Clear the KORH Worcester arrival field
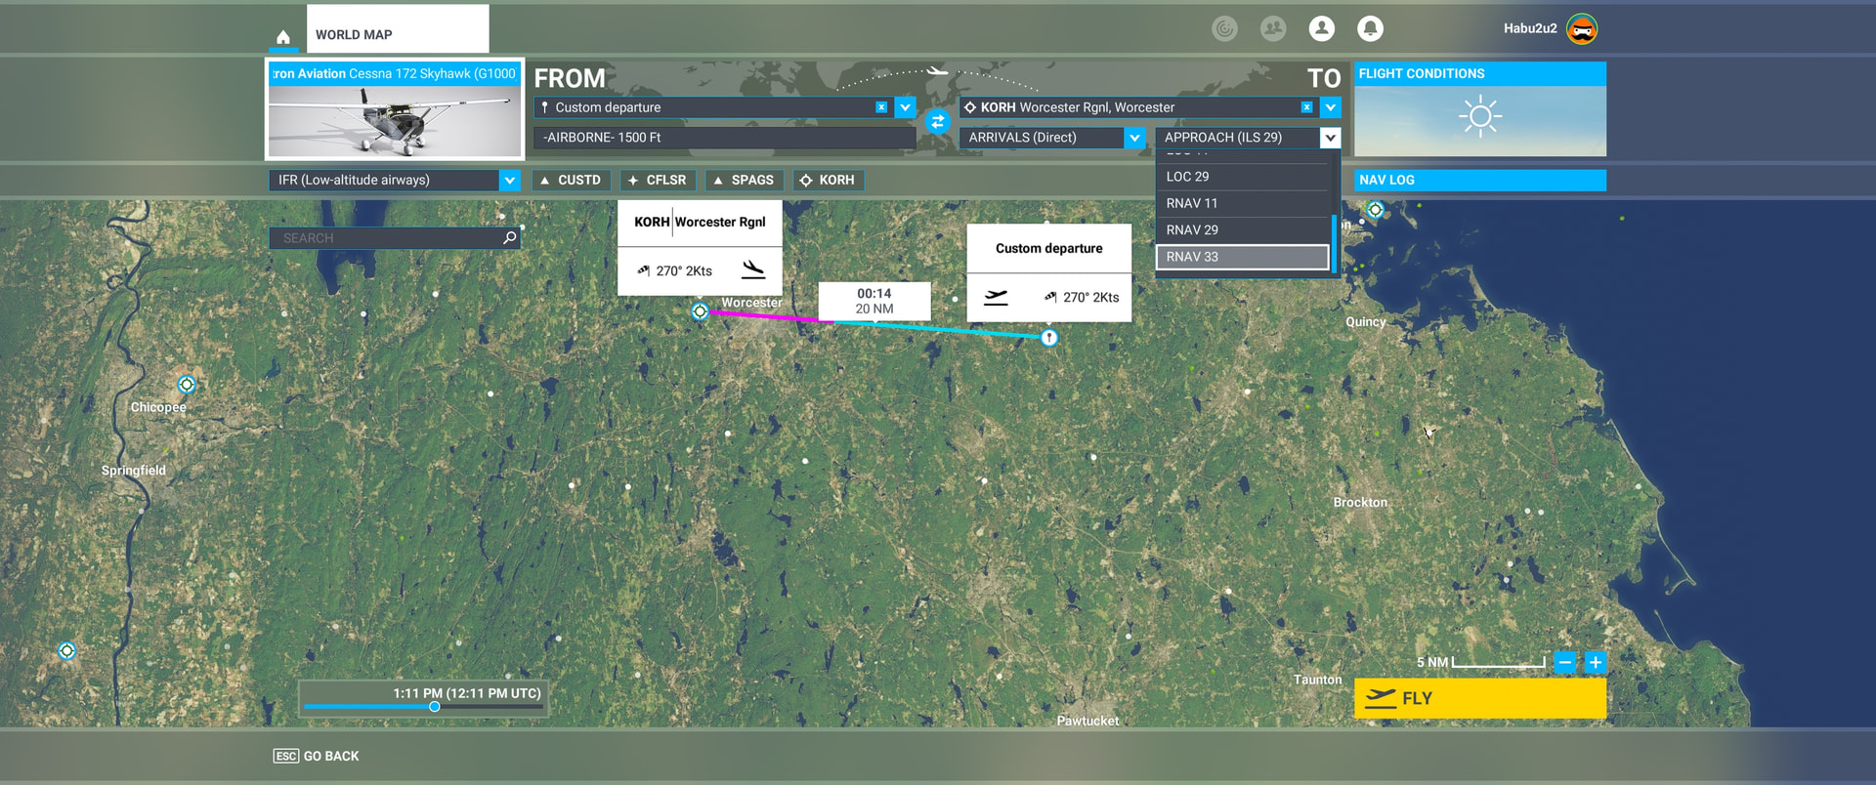1876x785 pixels. [x=1306, y=107]
